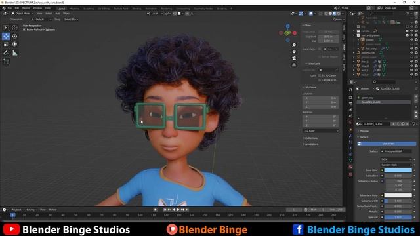The image size is (420, 236).
Task: Expand the Preview panel in material properties
Action: [x=364, y=131]
